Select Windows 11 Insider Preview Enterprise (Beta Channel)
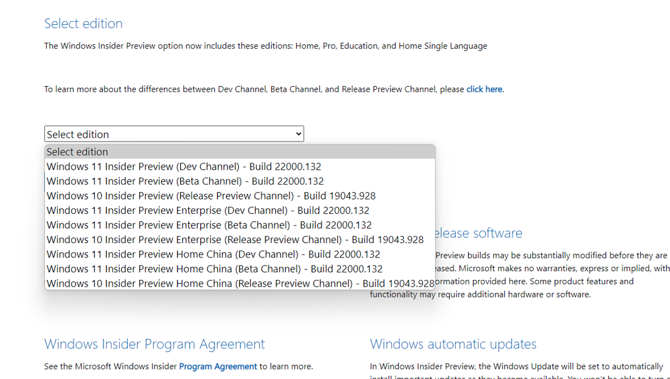Image resolution: width=670 pixels, height=379 pixels. tap(240, 225)
